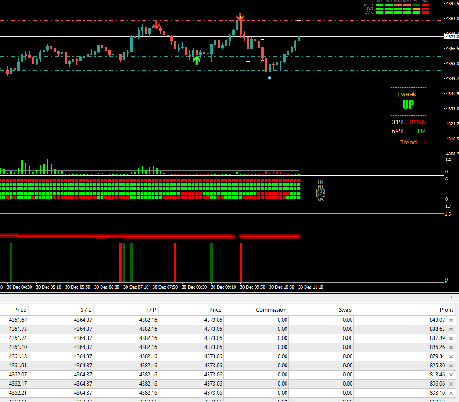Close the order with 885.26 profit
This screenshot has height=402, width=459.
pos(451,347)
